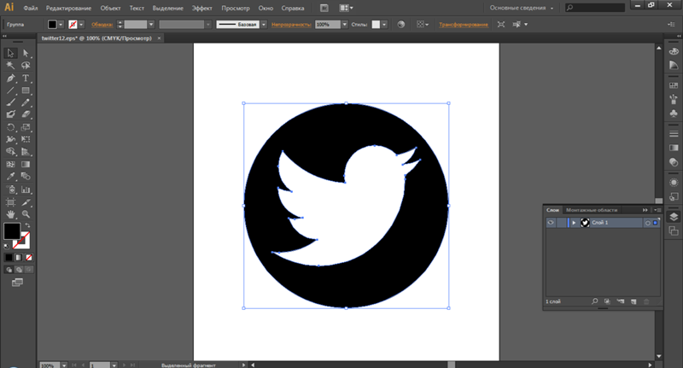Open the Эффект menu

coord(202,8)
